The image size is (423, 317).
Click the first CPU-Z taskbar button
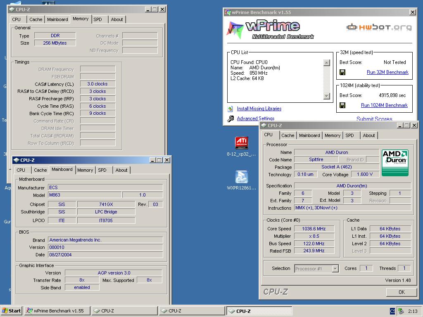click(x=124, y=311)
